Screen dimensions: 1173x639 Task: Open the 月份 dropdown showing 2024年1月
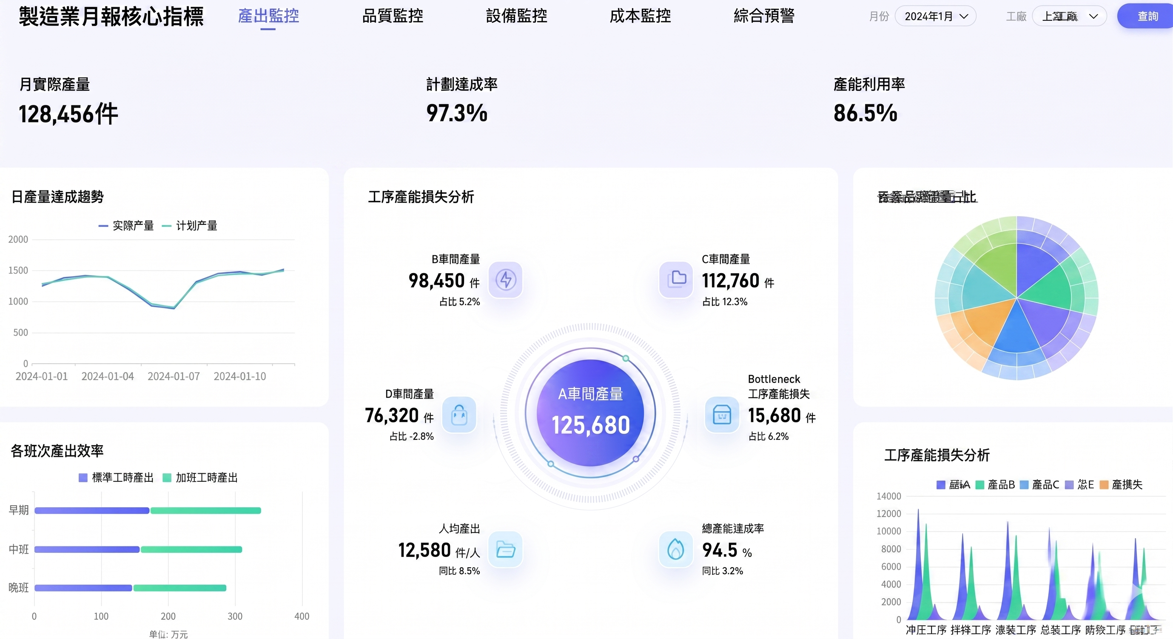coord(935,17)
